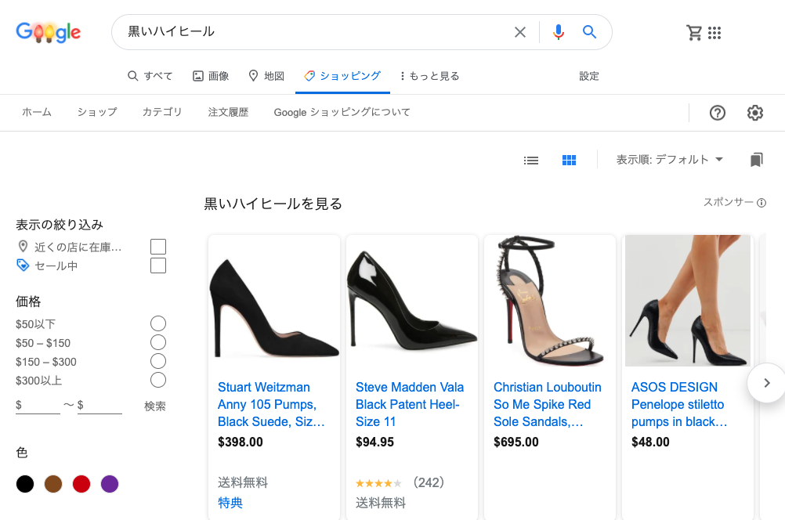Open settings via the gear icon
Image resolution: width=785 pixels, height=520 pixels.
click(754, 113)
